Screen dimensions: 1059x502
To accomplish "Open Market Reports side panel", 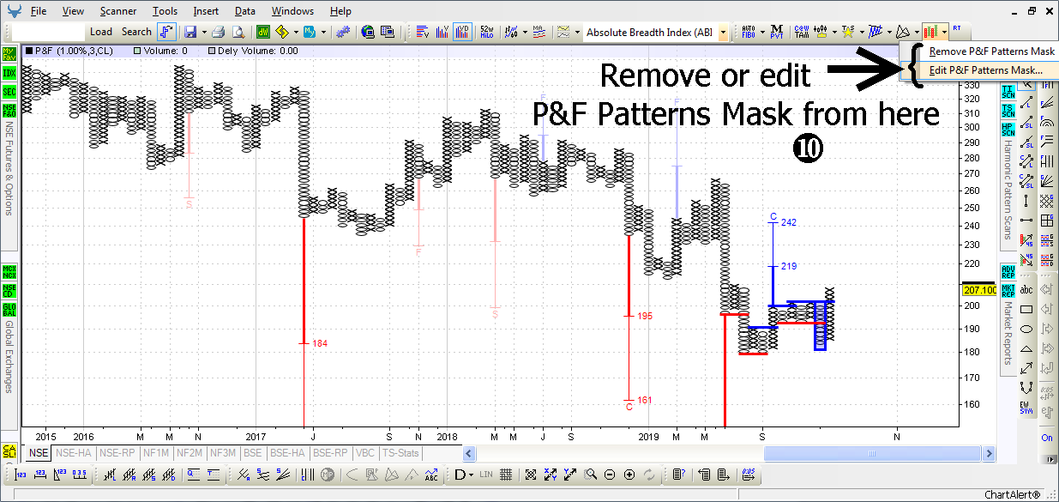I will coord(1008,333).
